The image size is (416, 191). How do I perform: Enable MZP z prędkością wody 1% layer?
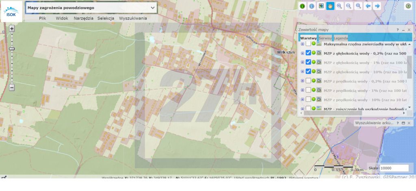[x=308, y=90]
